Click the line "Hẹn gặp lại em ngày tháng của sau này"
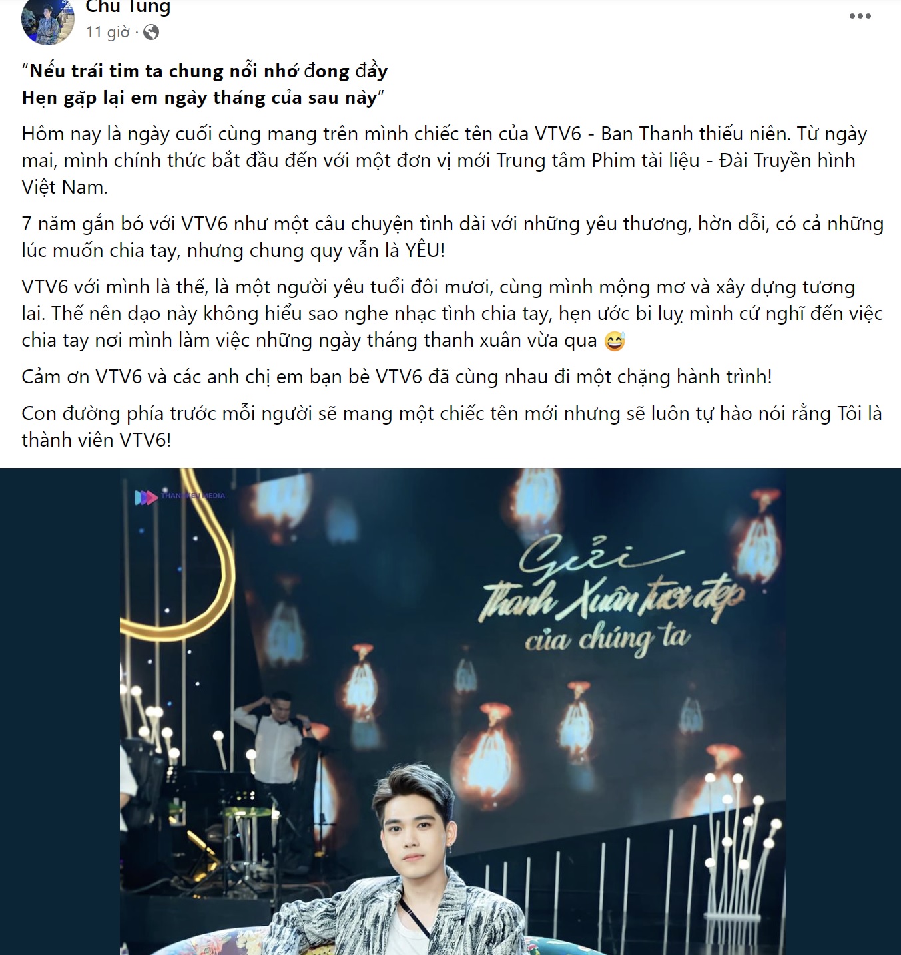Image resolution: width=901 pixels, height=955 pixels. [x=203, y=98]
